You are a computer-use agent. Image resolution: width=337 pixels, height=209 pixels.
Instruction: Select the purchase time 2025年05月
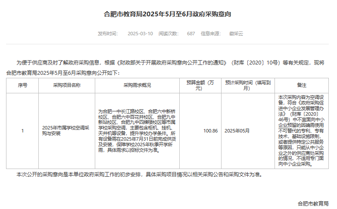click(237, 131)
